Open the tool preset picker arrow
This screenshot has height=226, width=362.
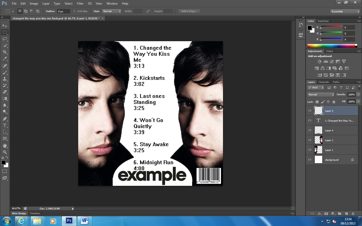coord(13,11)
